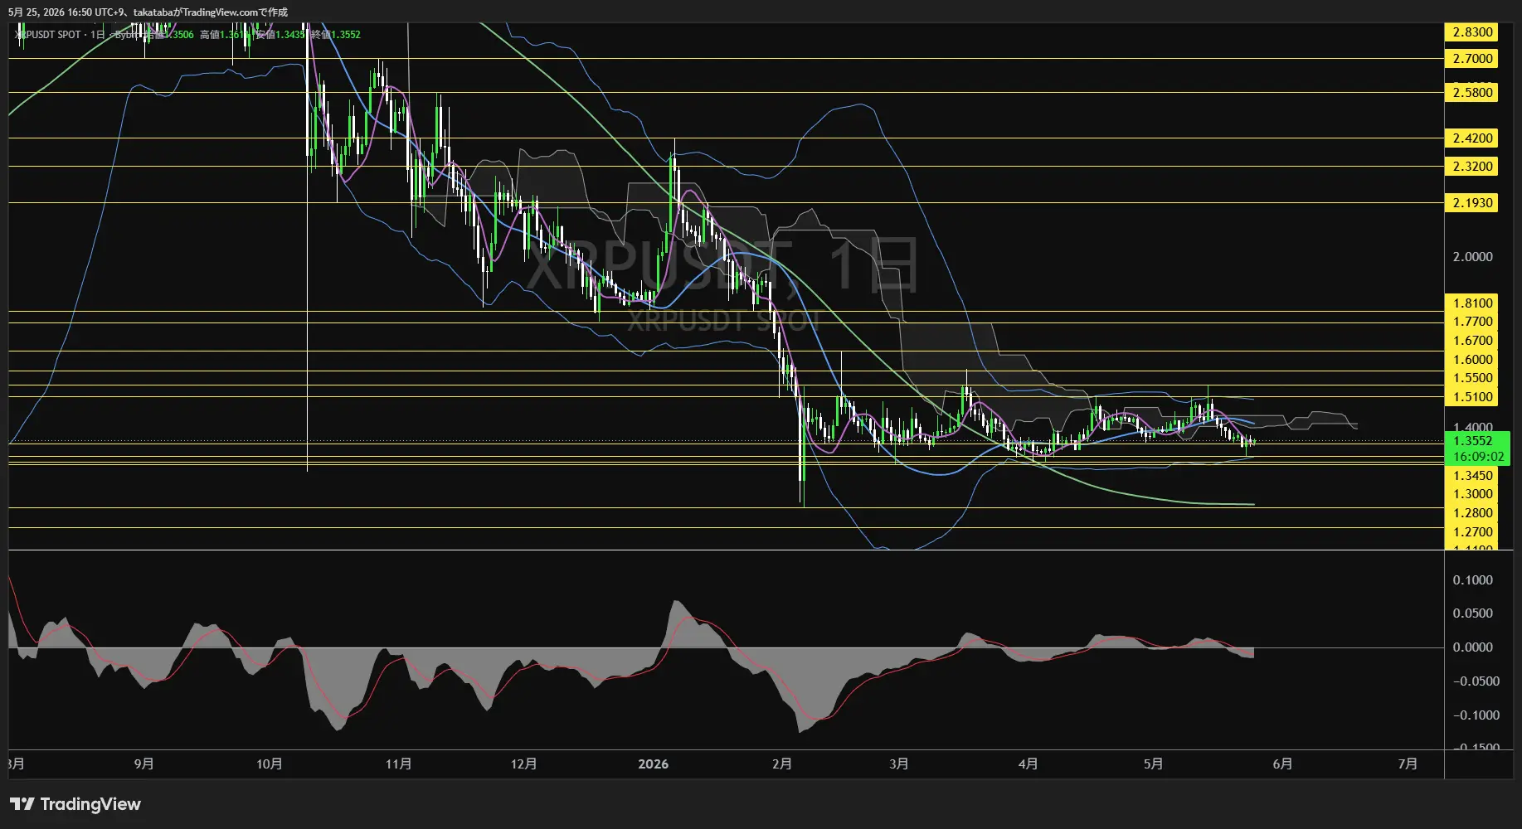Click the 2.3200 price level label
Screen dimensions: 1522x829
(1472, 167)
